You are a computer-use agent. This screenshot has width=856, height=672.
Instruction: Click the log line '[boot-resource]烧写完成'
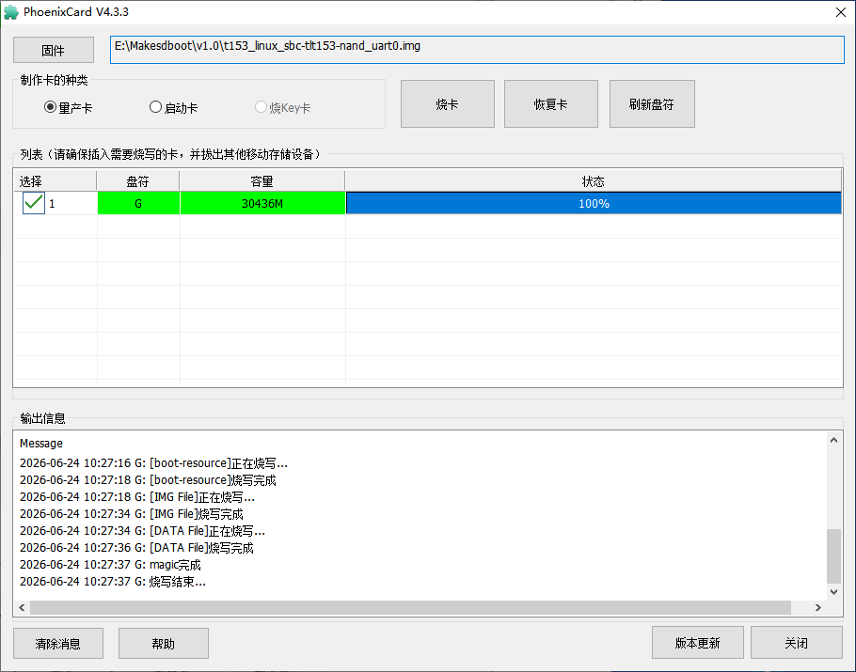pos(148,480)
